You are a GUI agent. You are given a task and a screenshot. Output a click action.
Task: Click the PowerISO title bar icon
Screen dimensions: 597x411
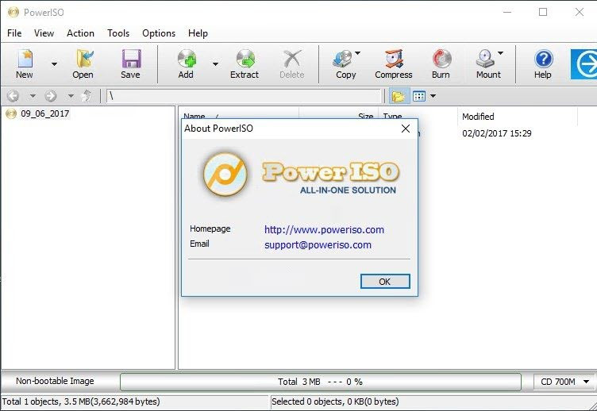pos(13,12)
